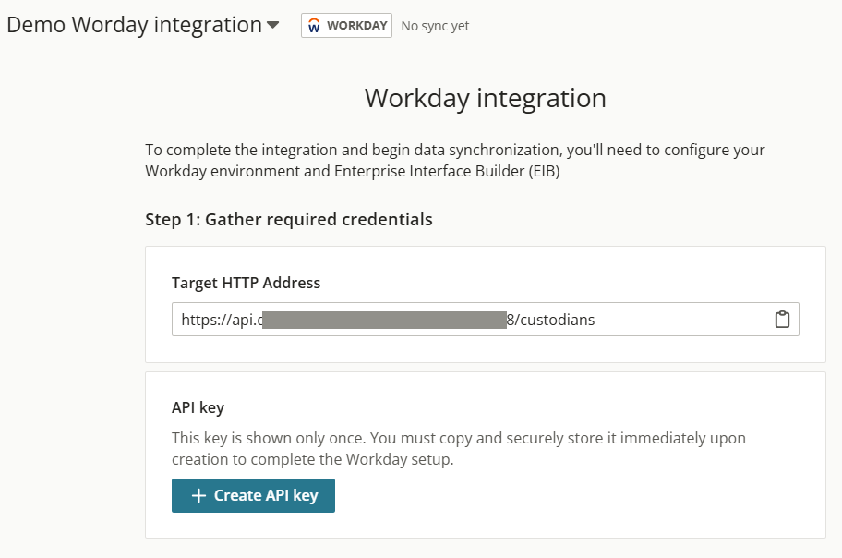The image size is (842, 558).
Task: Expand the caret next to Demo Worday integration
Action: 272,26
